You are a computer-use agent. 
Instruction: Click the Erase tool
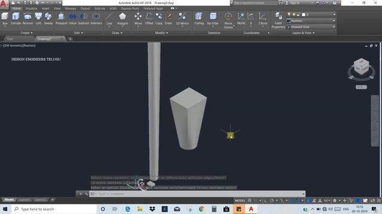(168, 18)
